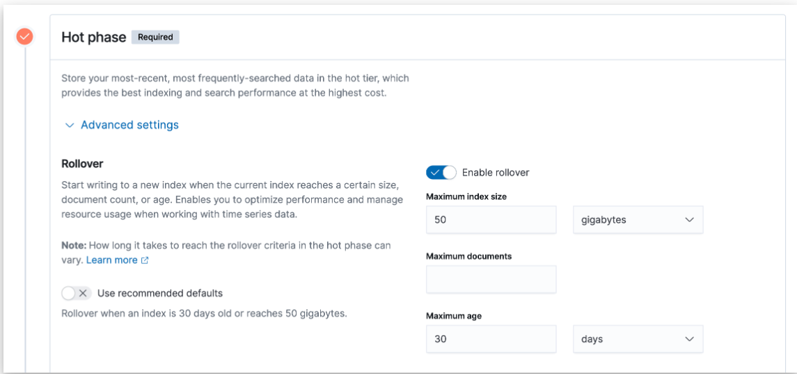Click the Hot phase heading
797x374 pixels.
(x=93, y=37)
